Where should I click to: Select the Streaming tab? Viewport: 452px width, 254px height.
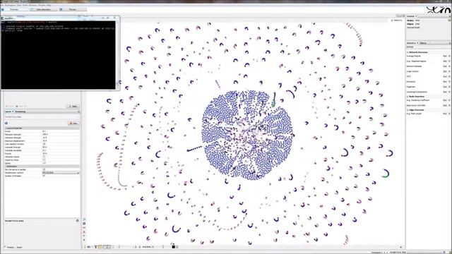click(20, 111)
